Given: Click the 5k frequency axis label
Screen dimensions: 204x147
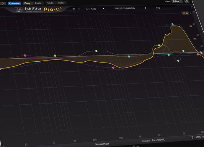Looking at the screenshot, I should tap(184, 133).
